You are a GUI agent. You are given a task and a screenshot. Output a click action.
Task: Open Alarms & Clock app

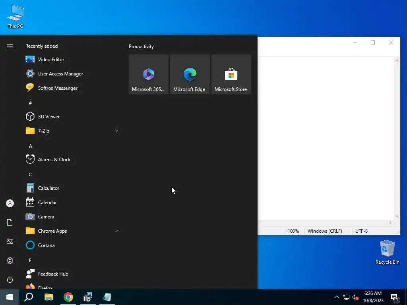coord(72,160)
